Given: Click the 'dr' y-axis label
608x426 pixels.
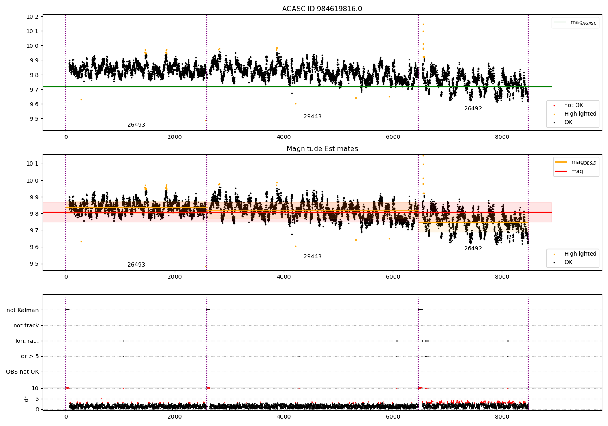Looking at the screenshot, I should pyautogui.click(x=26, y=399).
